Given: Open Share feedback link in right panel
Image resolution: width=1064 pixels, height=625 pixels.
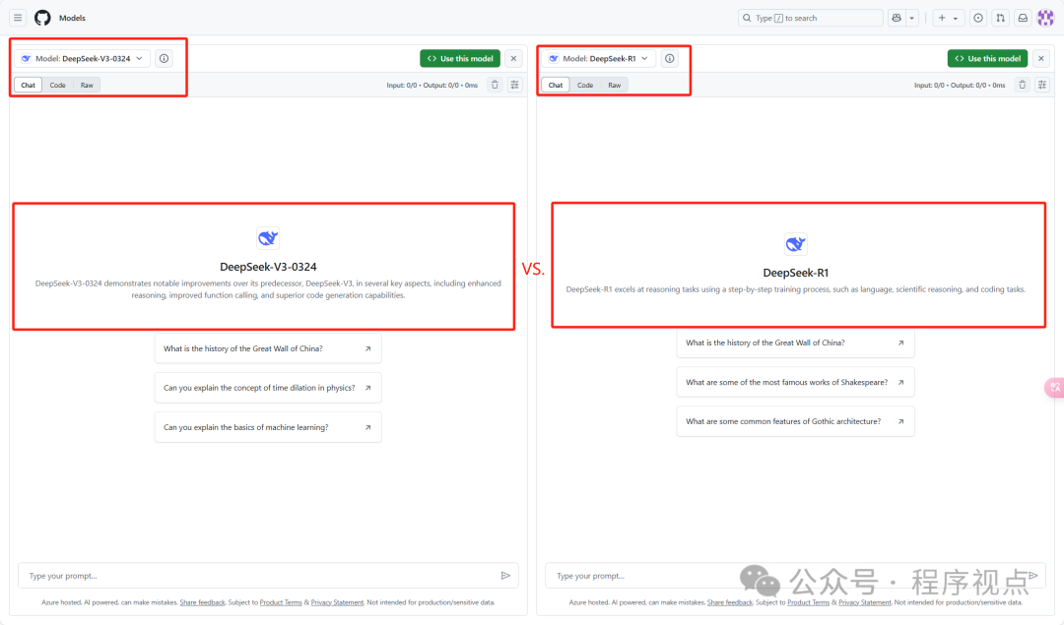Looking at the screenshot, I should (729, 602).
